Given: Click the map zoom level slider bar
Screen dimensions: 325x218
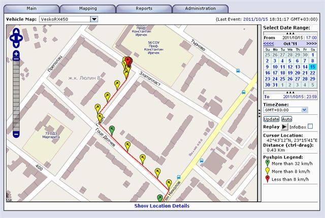Looking at the screenshot, I should point(16,94).
